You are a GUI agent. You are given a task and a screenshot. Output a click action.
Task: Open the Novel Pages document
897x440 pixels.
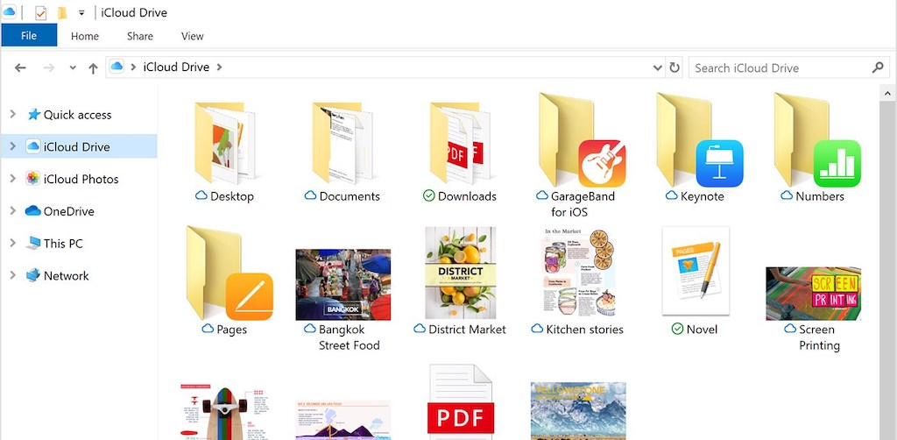tap(696, 273)
